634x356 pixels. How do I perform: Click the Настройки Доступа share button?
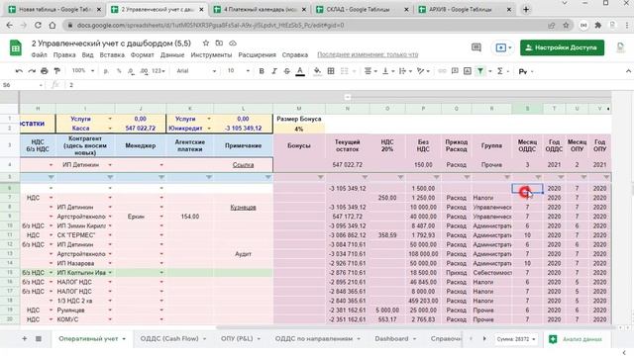[562, 47]
